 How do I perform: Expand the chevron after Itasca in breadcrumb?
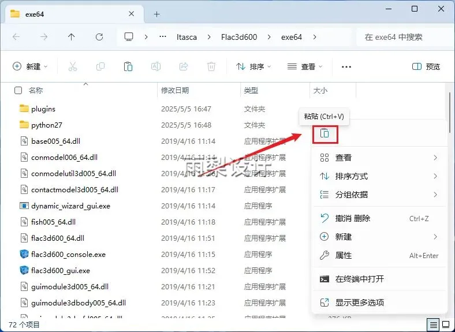(x=209, y=37)
